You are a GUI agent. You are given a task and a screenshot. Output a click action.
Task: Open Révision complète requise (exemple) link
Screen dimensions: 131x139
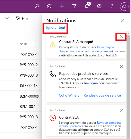(90, 124)
